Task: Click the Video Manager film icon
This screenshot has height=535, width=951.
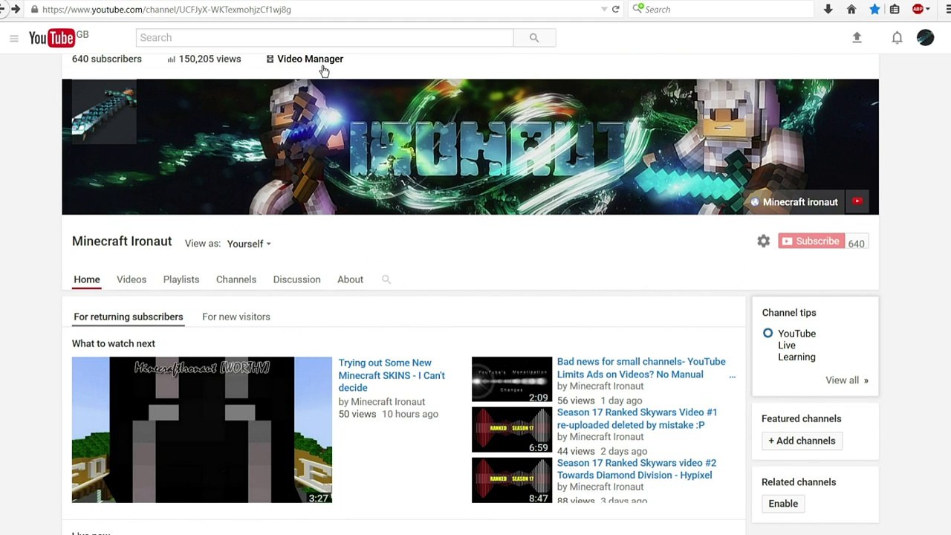Action: [270, 59]
